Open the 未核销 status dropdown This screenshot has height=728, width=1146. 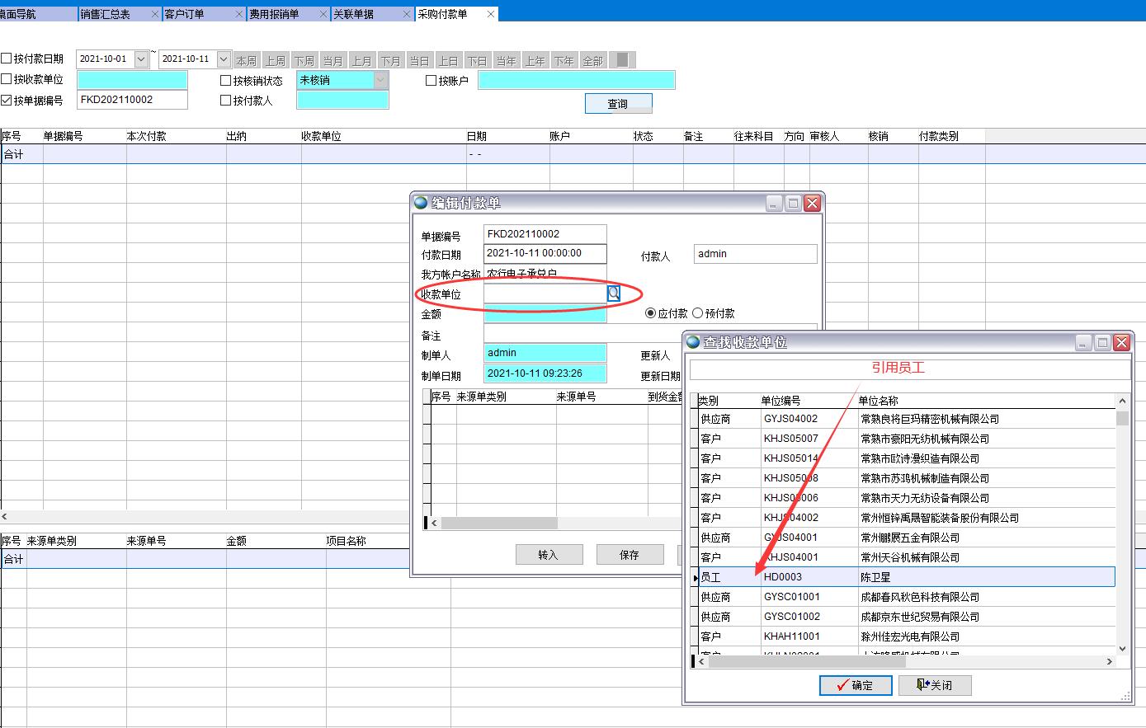coord(379,79)
